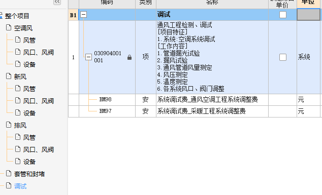Click row number 1 in the table
This screenshot has height=195, width=322.
(x=73, y=57)
